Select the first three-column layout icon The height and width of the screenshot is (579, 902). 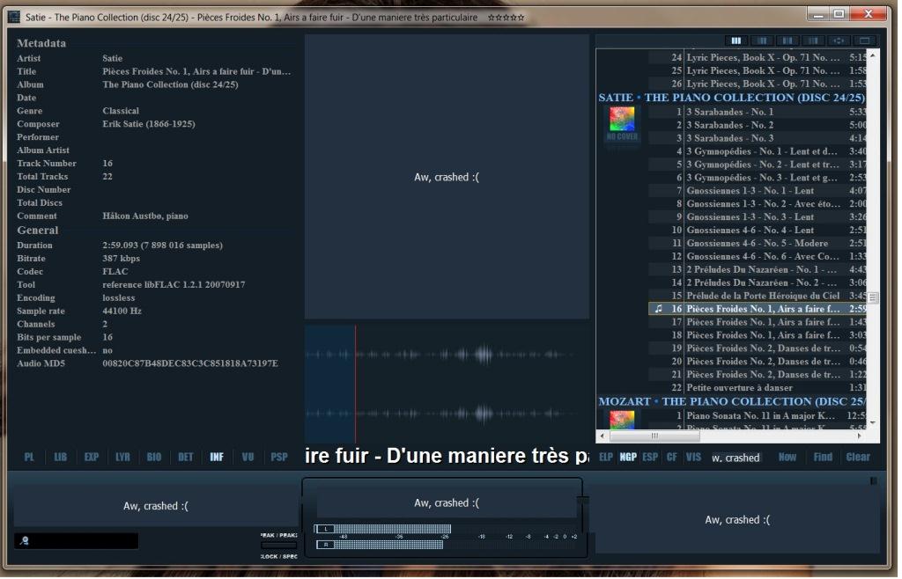click(736, 40)
